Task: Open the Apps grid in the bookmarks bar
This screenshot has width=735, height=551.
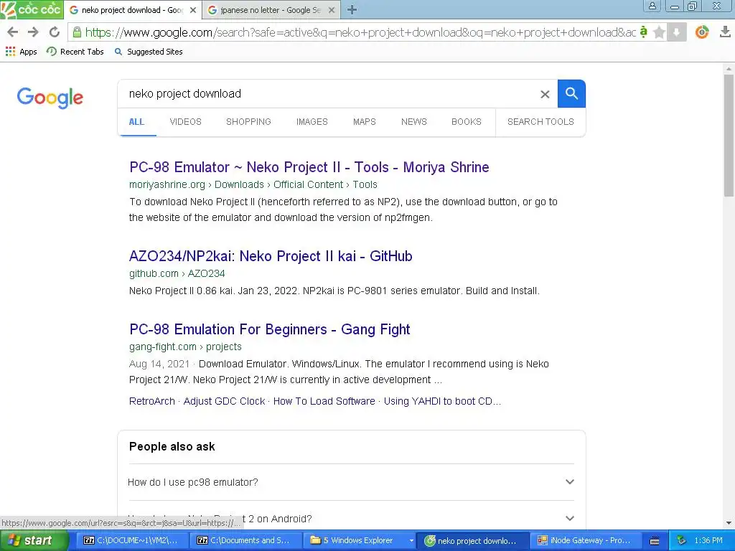Action: coord(21,52)
